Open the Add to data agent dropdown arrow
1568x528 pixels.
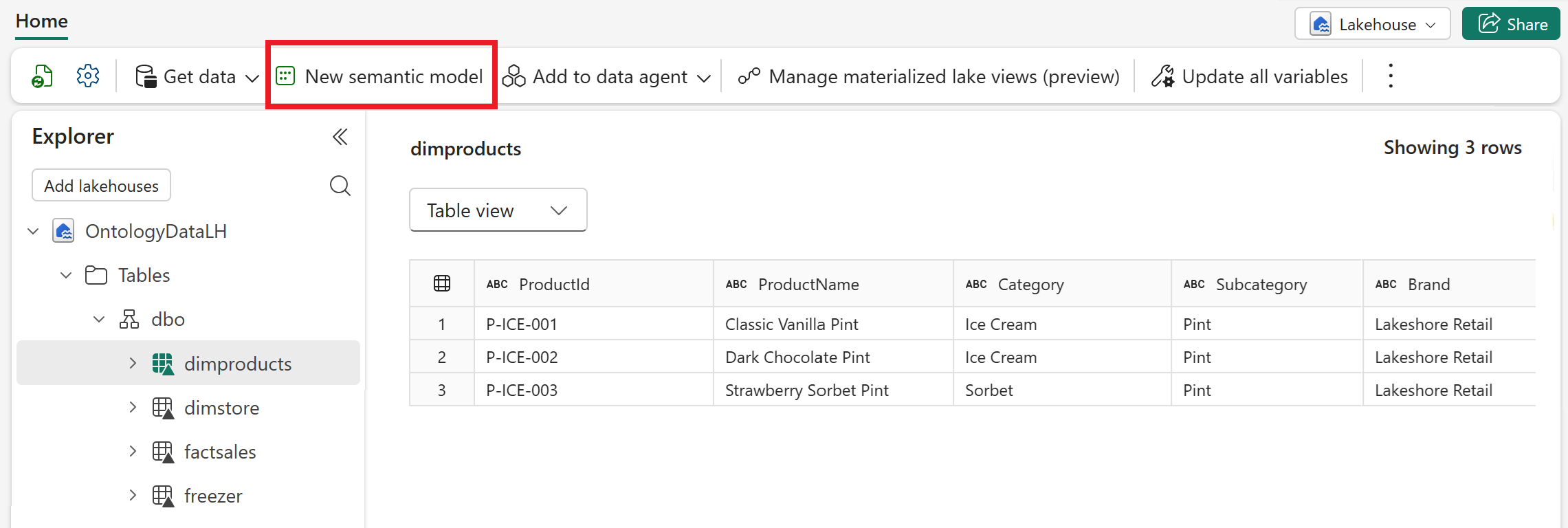[x=703, y=78]
